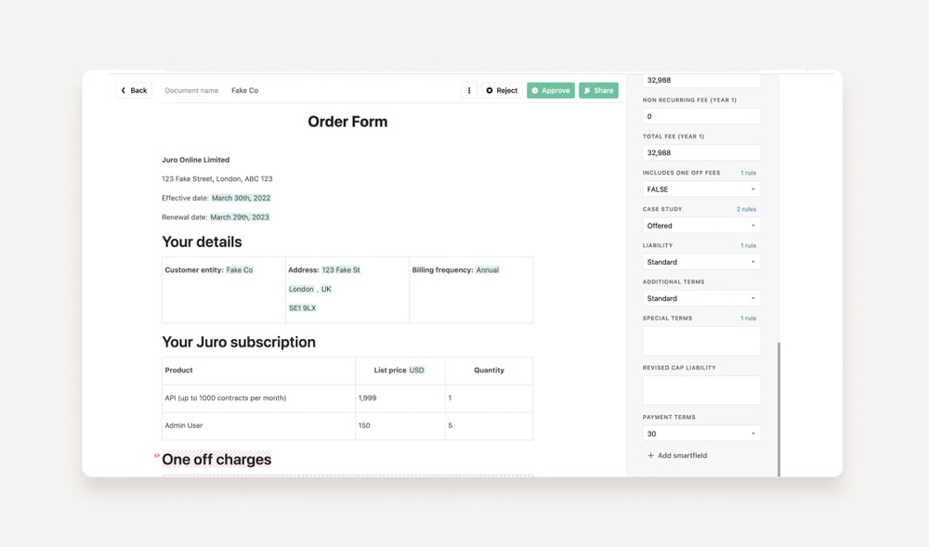Click the sidebar scrollbar
The image size is (929, 547).
(x=779, y=409)
